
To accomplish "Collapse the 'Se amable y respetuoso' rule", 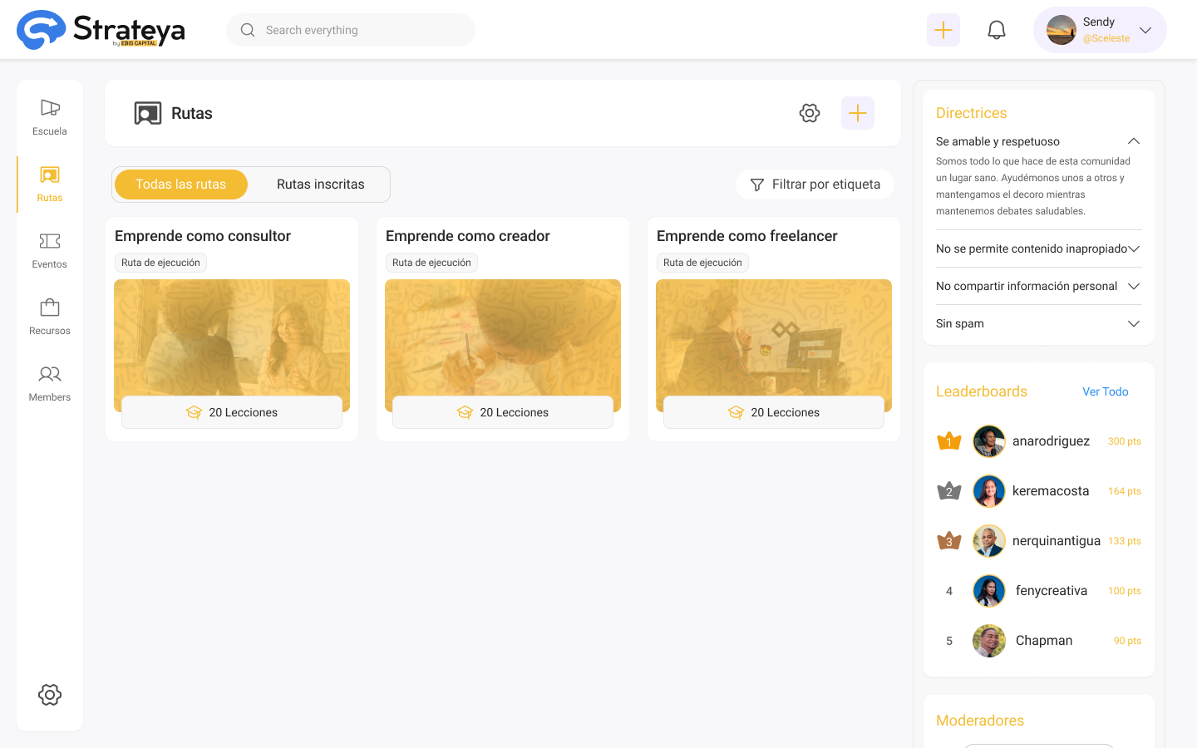I will (1134, 141).
